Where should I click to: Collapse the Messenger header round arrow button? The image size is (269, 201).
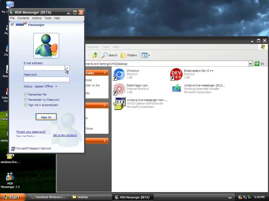click(x=12, y=24)
